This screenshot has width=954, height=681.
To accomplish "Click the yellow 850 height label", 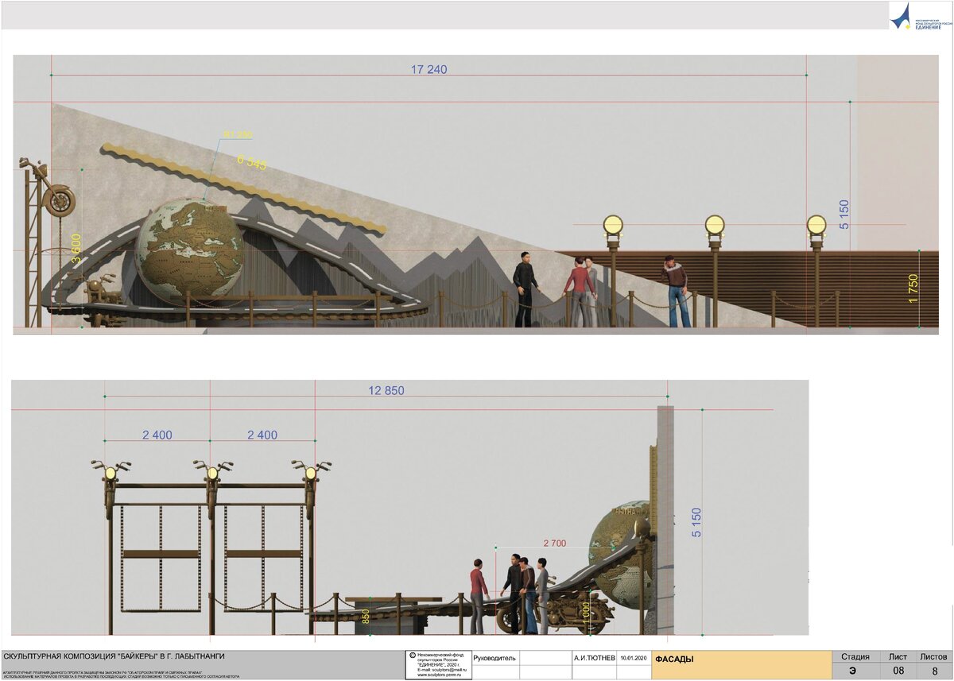I will click(x=366, y=617).
